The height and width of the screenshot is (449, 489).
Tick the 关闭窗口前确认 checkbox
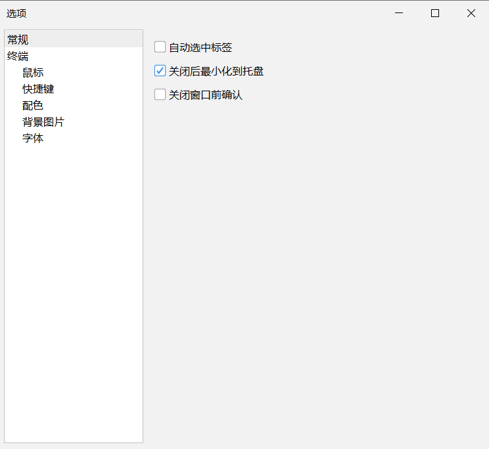(x=160, y=95)
